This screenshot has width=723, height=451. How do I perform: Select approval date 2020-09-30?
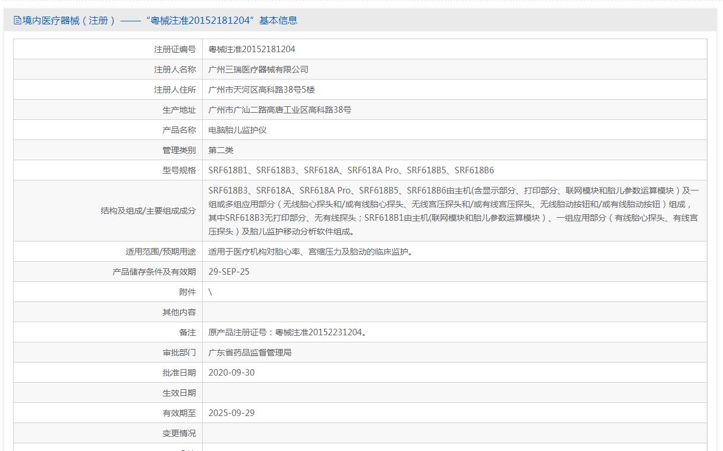(x=231, y=373)
